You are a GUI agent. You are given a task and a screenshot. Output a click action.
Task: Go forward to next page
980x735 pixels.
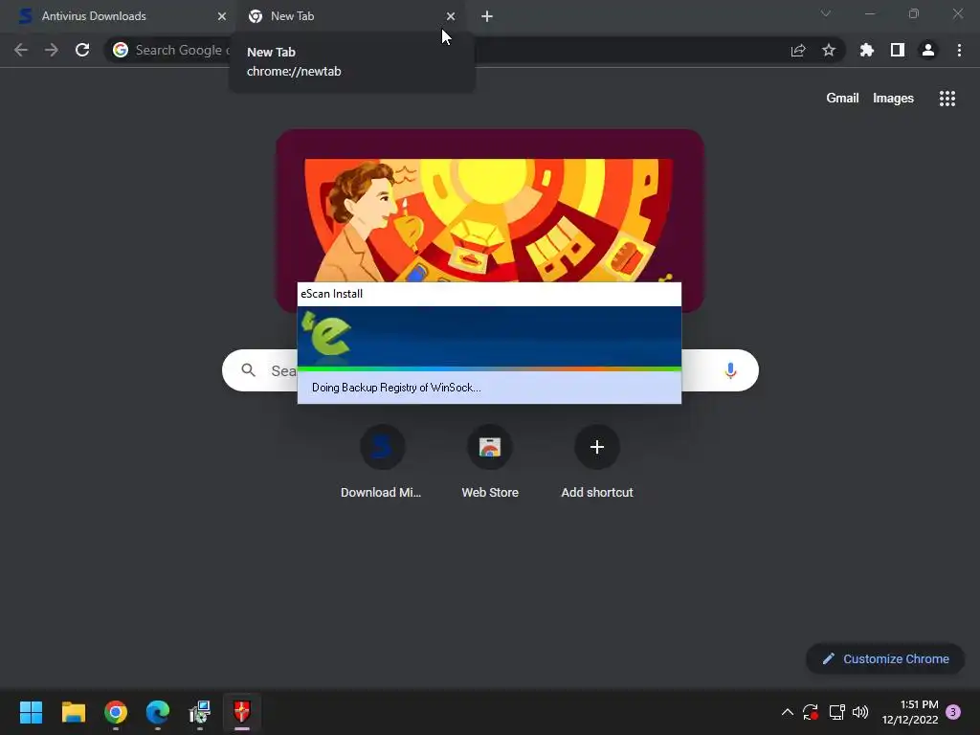tap(52, 50)
